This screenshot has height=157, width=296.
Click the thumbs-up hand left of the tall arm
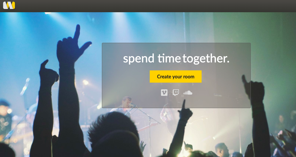pyautogui.click(x=48, y=74)
